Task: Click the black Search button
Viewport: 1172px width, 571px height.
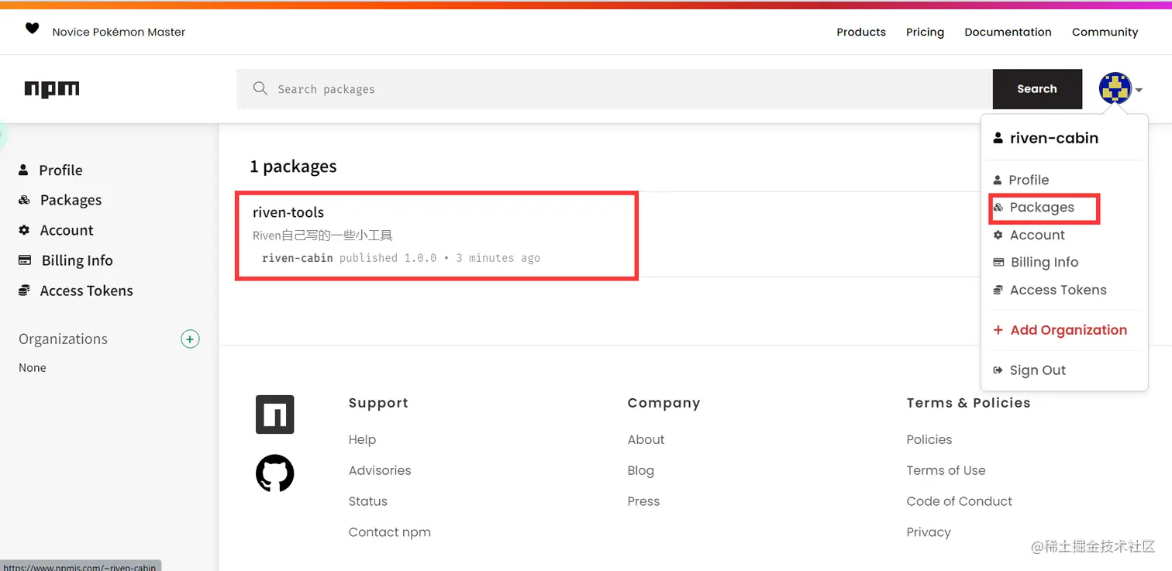Action: point(1037,89)
